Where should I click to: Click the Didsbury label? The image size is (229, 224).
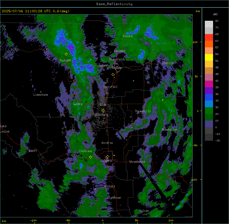101,115
